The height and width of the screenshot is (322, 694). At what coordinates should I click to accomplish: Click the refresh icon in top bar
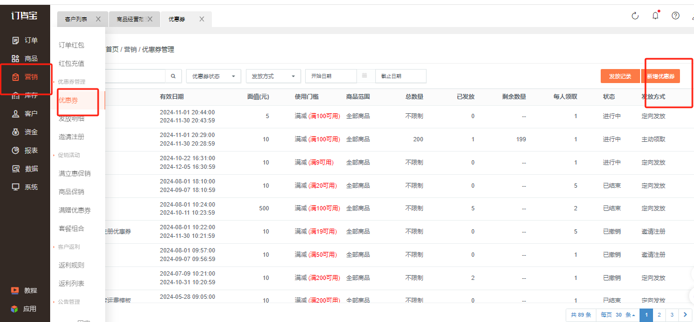point(635,16)
